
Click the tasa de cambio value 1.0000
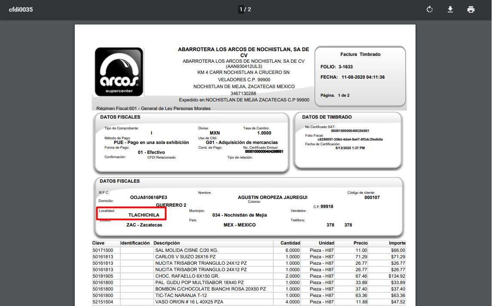tap(264, 133)
